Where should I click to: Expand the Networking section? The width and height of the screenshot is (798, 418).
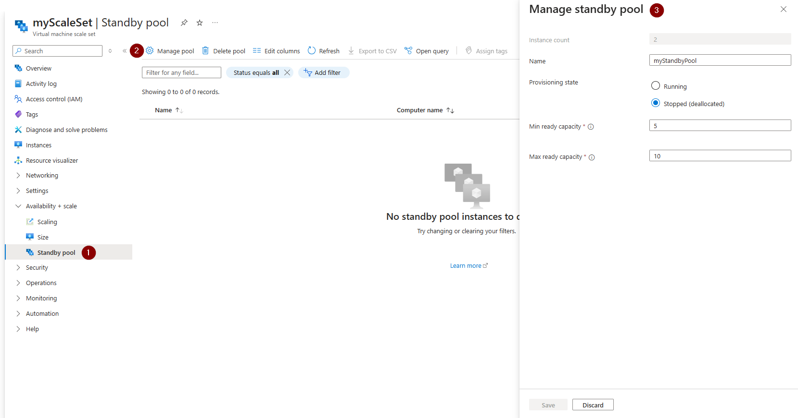click(18, 176)
